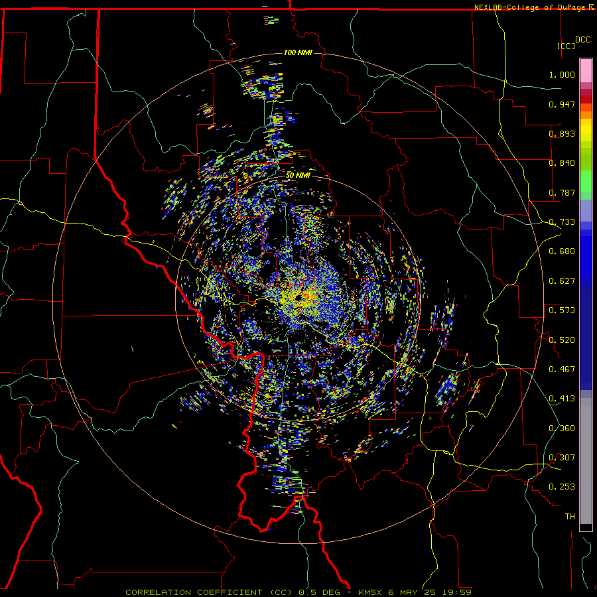
Task: Click the DCC label above the color scale
Action: (582, 40)
